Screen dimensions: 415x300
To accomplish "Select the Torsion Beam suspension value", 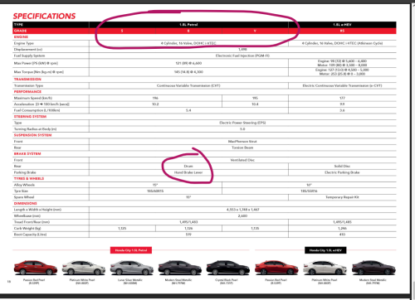I will pos(242,148).
